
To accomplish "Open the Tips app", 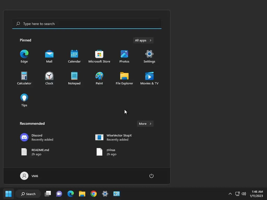I will [x=24, y=100].
